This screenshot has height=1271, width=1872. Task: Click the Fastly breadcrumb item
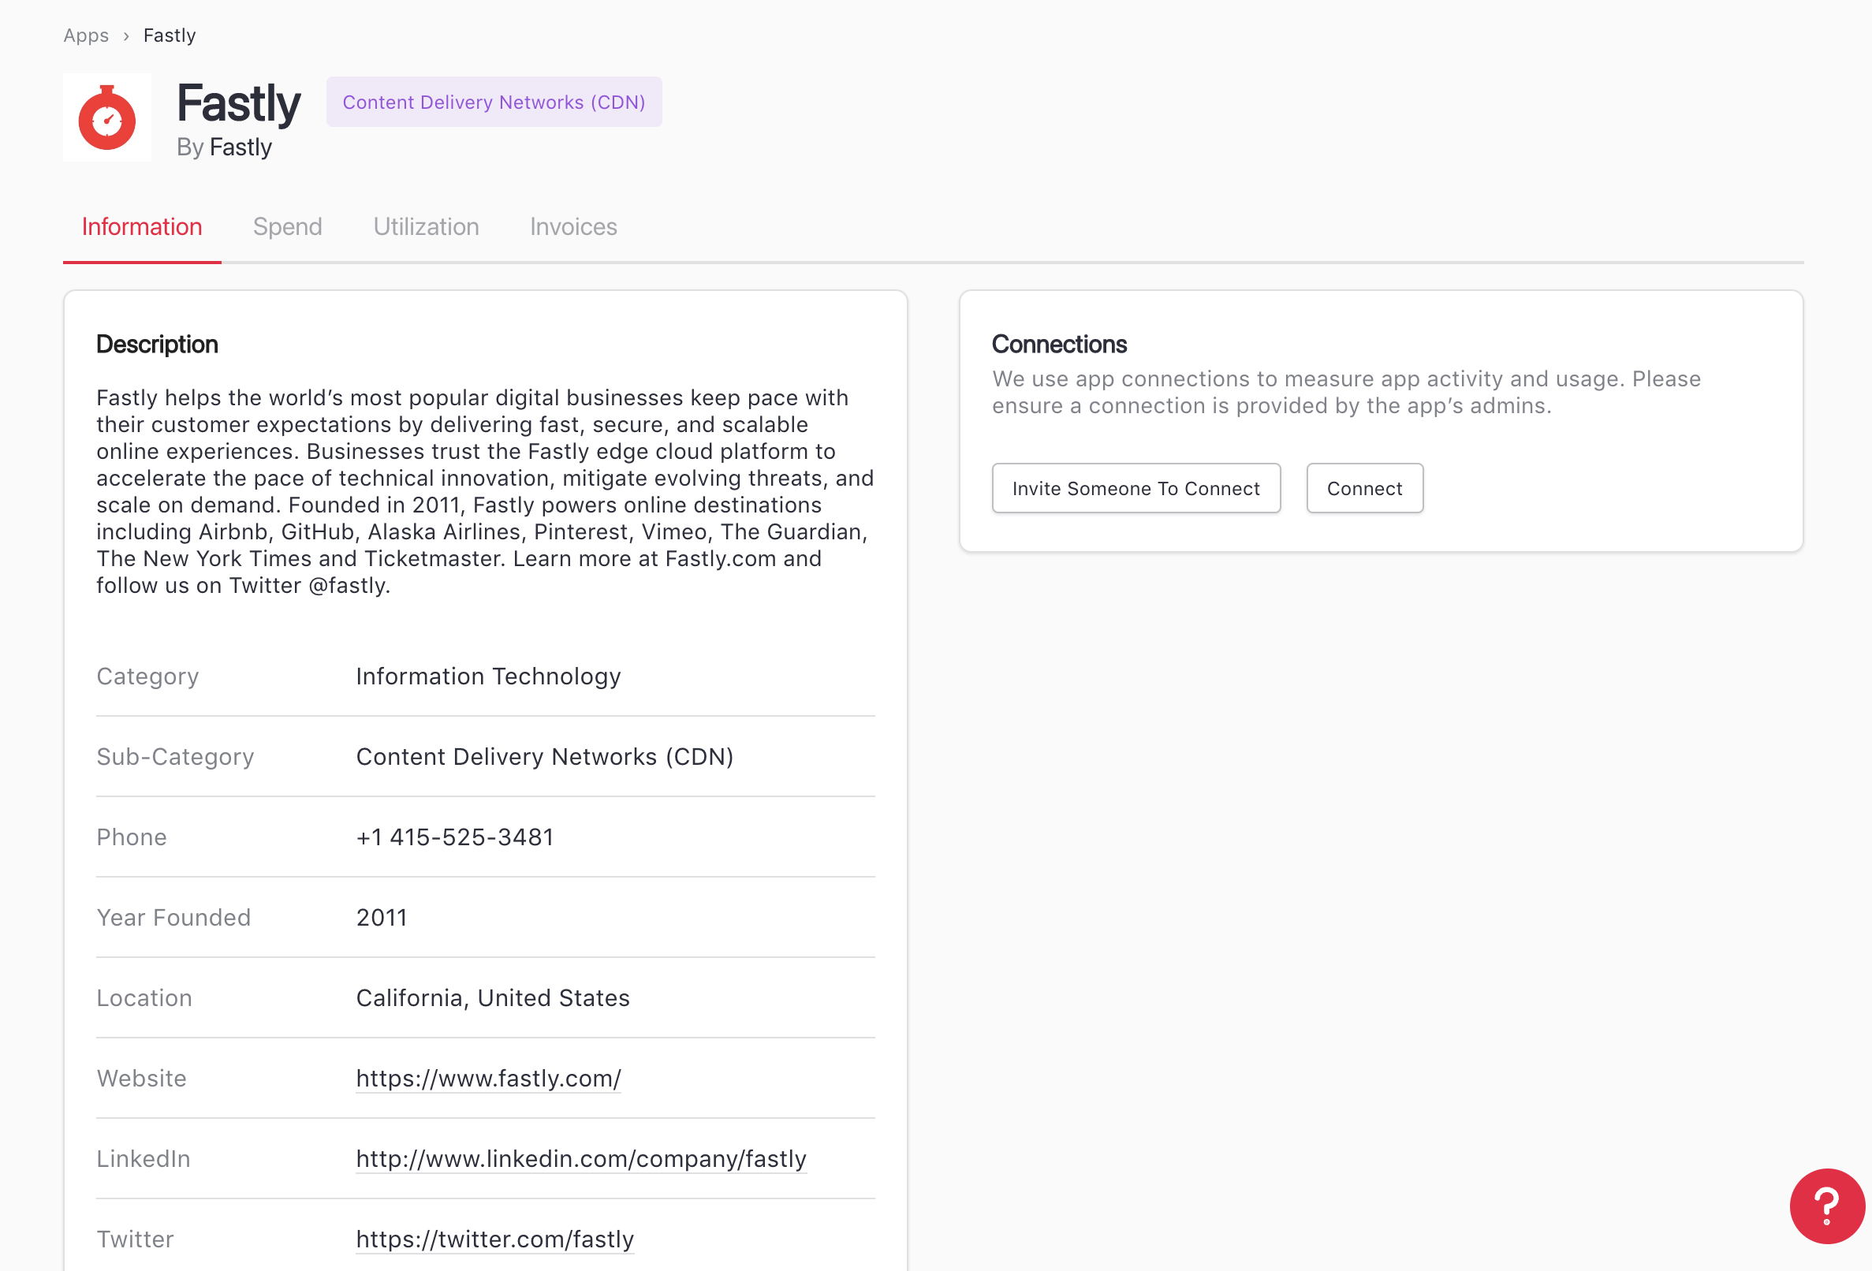[170, 35]
